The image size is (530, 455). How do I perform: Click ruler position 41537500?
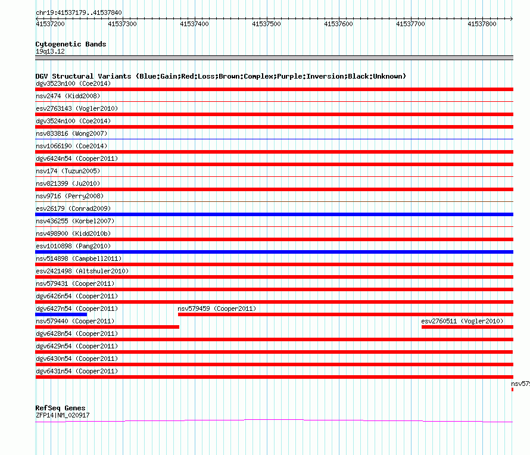click(x=266, y=24)
